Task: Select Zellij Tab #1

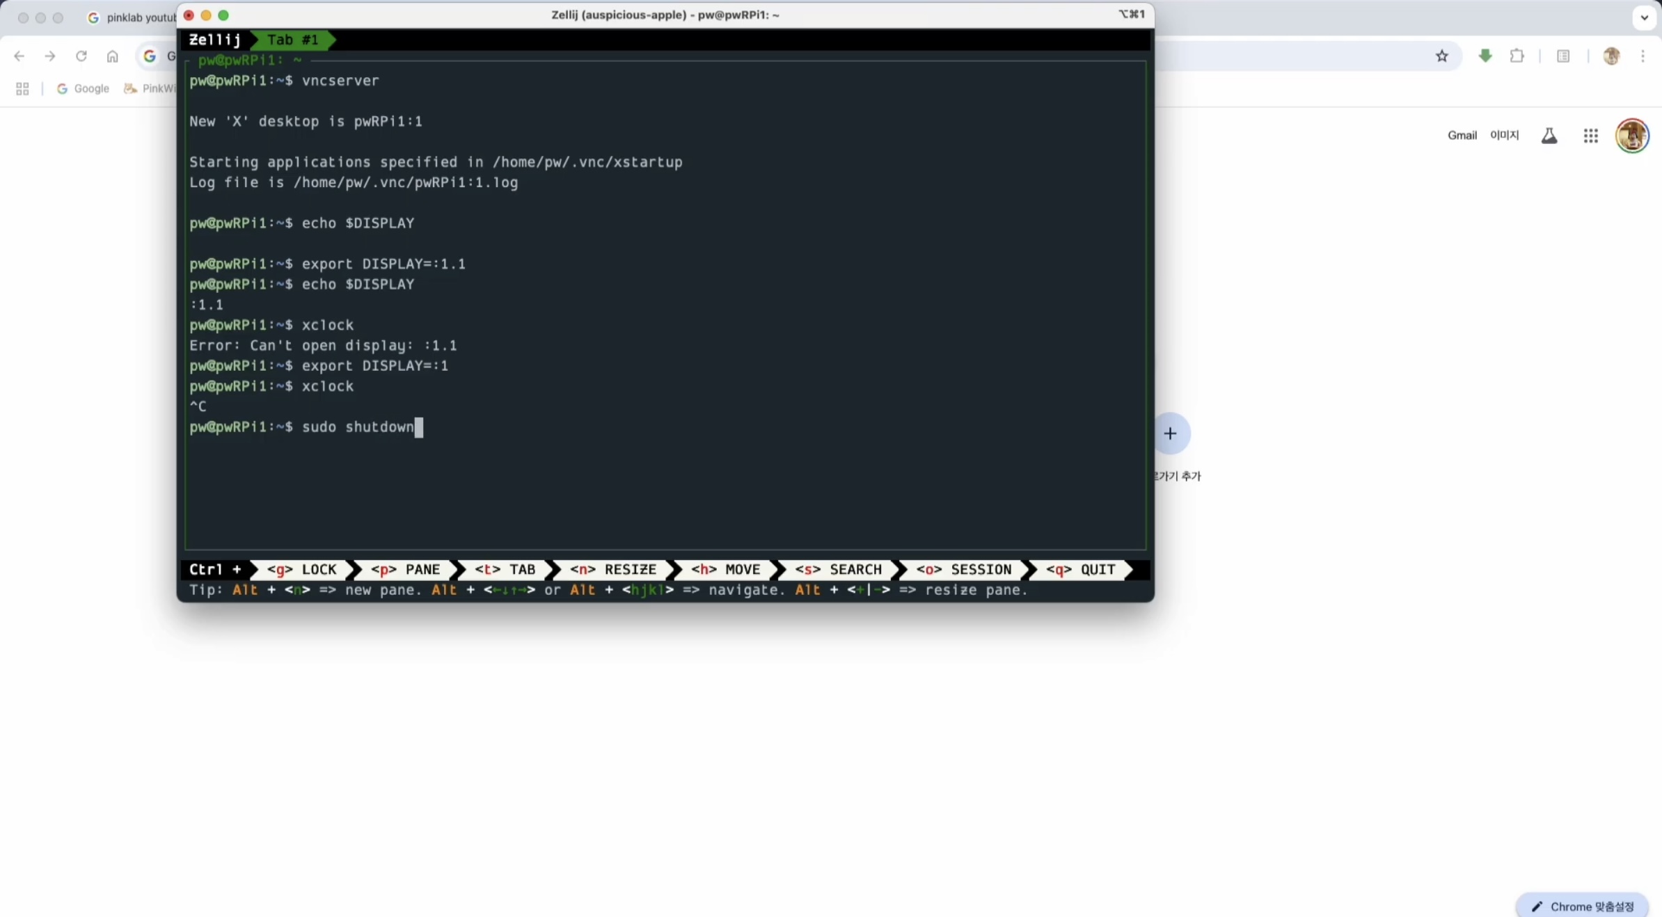Action: pyautogui.click(x=292, y=40)
